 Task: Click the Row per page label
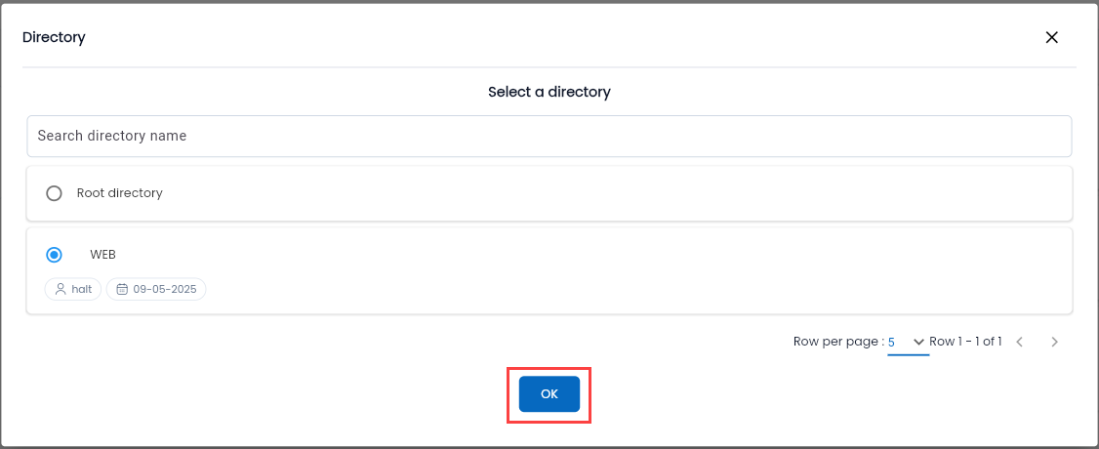838,342
